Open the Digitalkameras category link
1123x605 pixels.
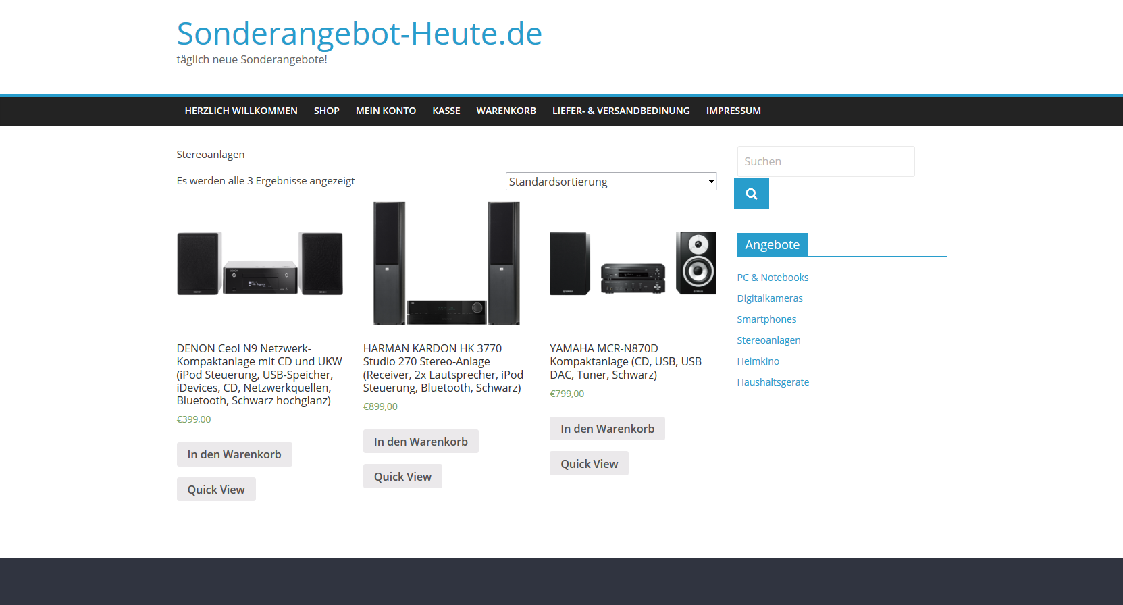(770, 298)
